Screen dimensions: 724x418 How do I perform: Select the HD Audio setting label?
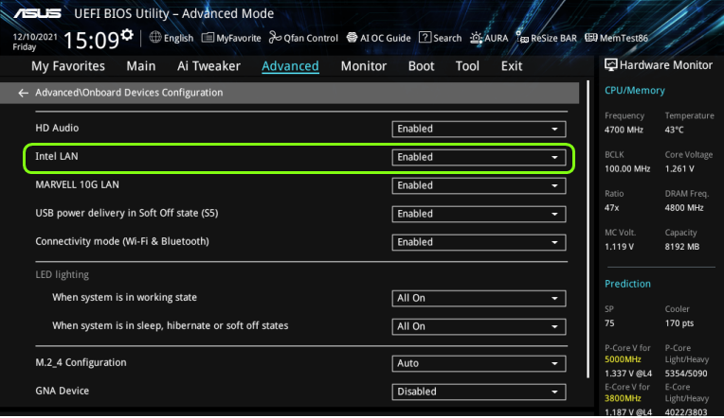(57, 128)
